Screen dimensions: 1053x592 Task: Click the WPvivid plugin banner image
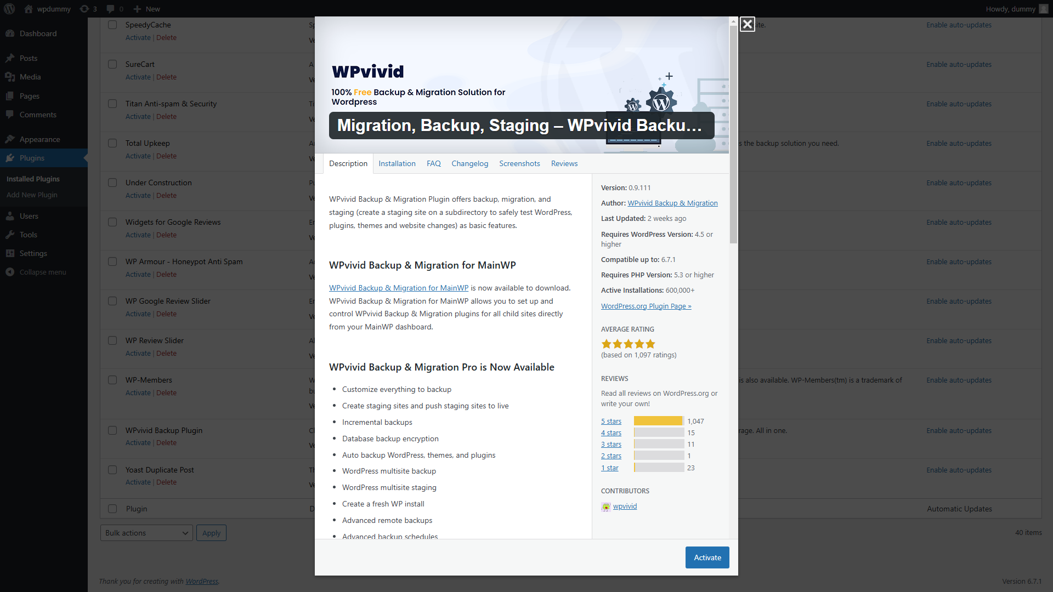[522, 85]
